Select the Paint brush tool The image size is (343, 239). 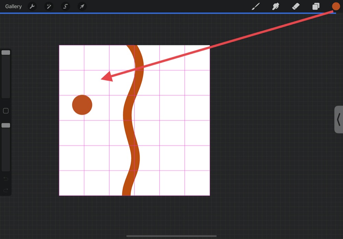256,7
